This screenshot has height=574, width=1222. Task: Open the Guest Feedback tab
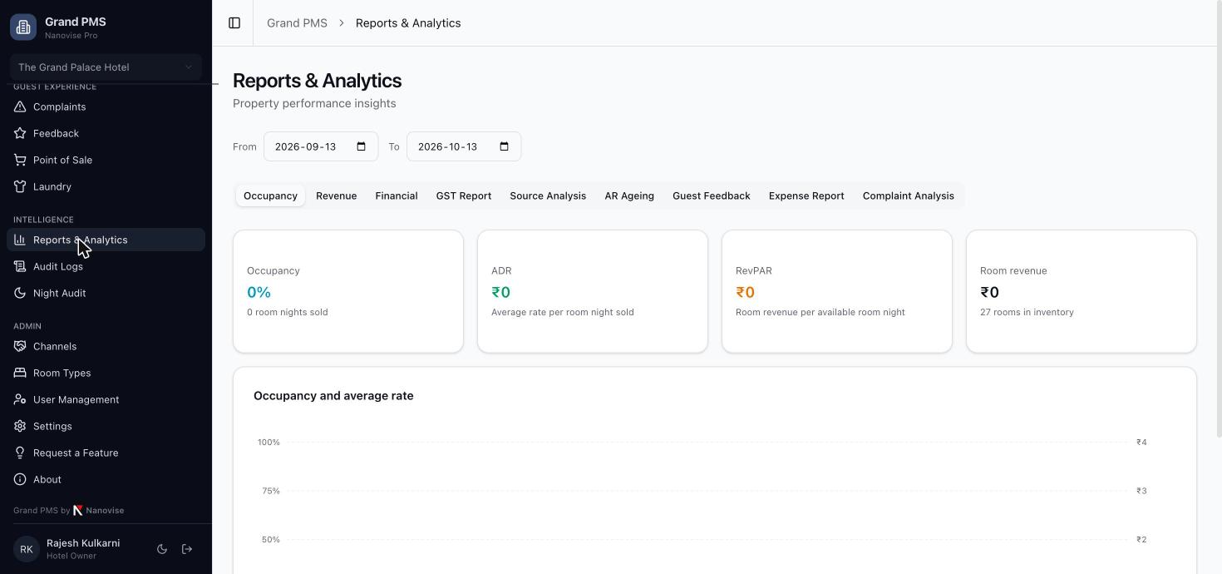pyautogui.click(x=712, y=195)
